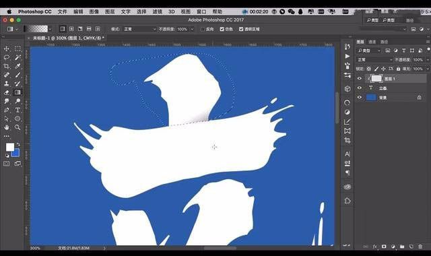The width and height of the screenshot is (431, 256).
Task: Open the 文件 menu
Action: tap(63, 11)
